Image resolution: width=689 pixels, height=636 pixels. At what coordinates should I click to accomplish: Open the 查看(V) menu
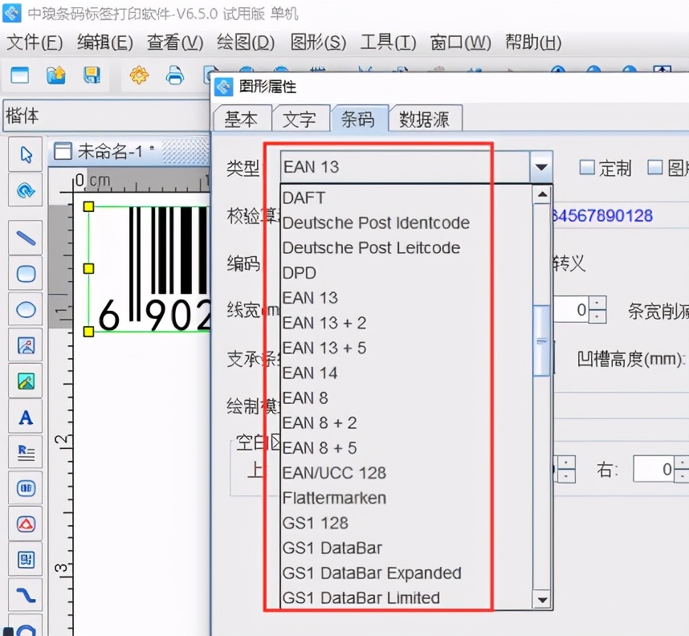click(175, 43)
